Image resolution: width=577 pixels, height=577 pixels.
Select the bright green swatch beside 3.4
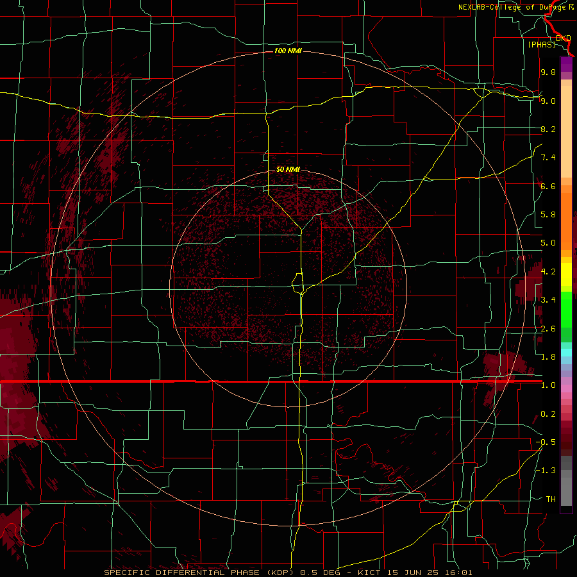click(566, 309)
